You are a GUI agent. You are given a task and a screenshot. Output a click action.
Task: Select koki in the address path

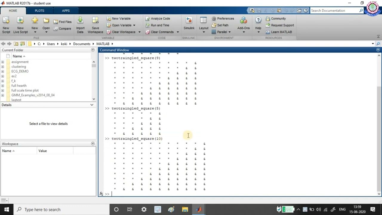[x=64, y=44]
